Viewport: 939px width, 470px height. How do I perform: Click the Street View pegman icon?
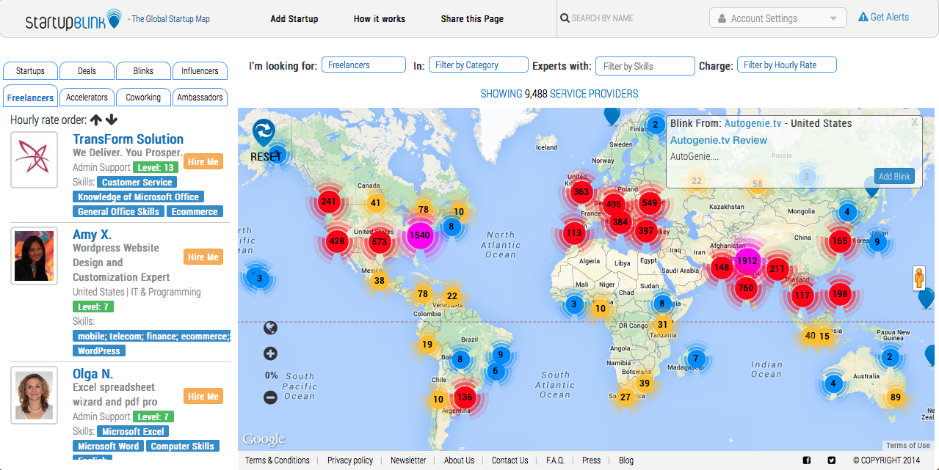point(919,278)
